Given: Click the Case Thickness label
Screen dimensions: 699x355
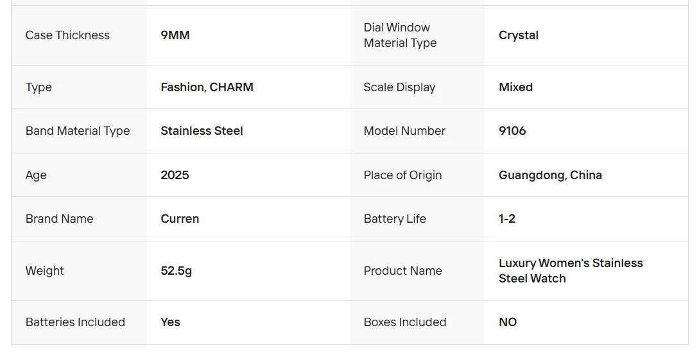Looking at the screenshot, I should (x=67, y=35).
